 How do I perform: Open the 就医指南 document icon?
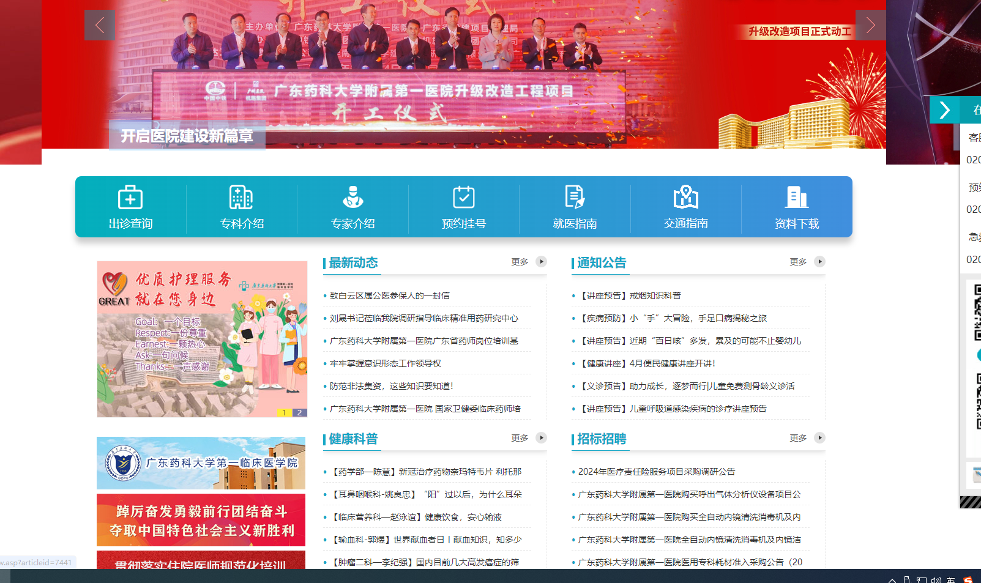(575, 198)
